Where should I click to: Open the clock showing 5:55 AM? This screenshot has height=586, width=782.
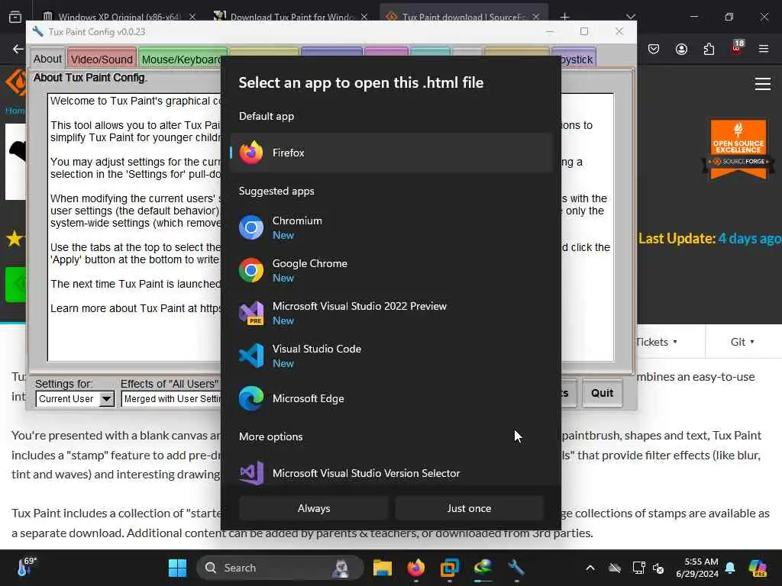[x=696, y=568]
